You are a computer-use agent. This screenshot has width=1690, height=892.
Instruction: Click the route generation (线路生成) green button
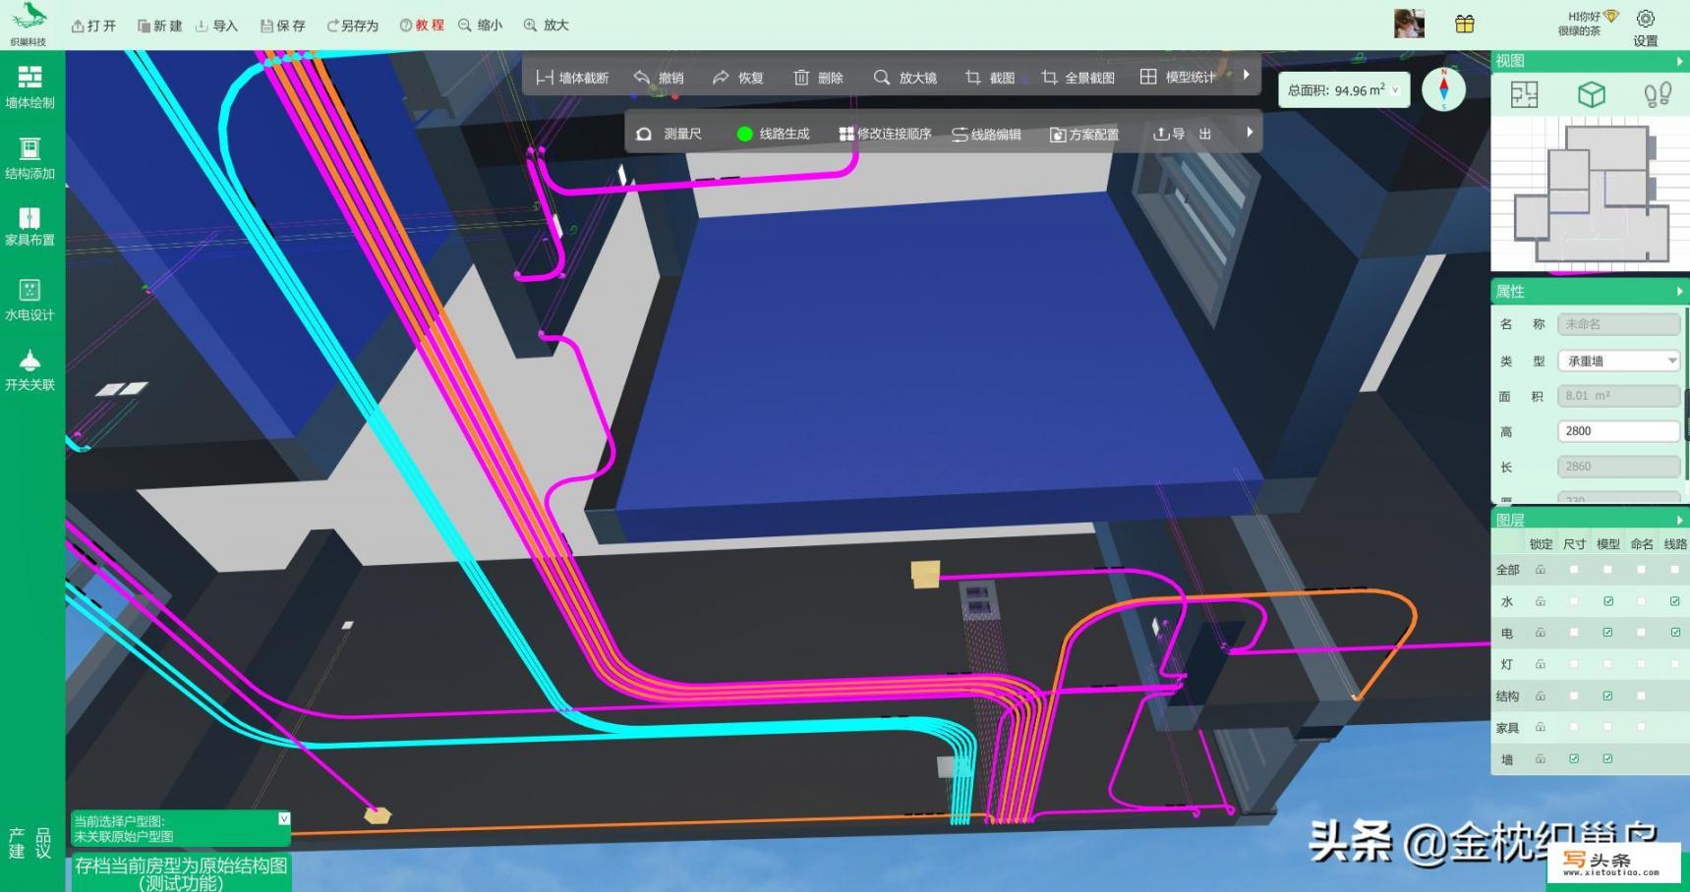coord(774,134)
